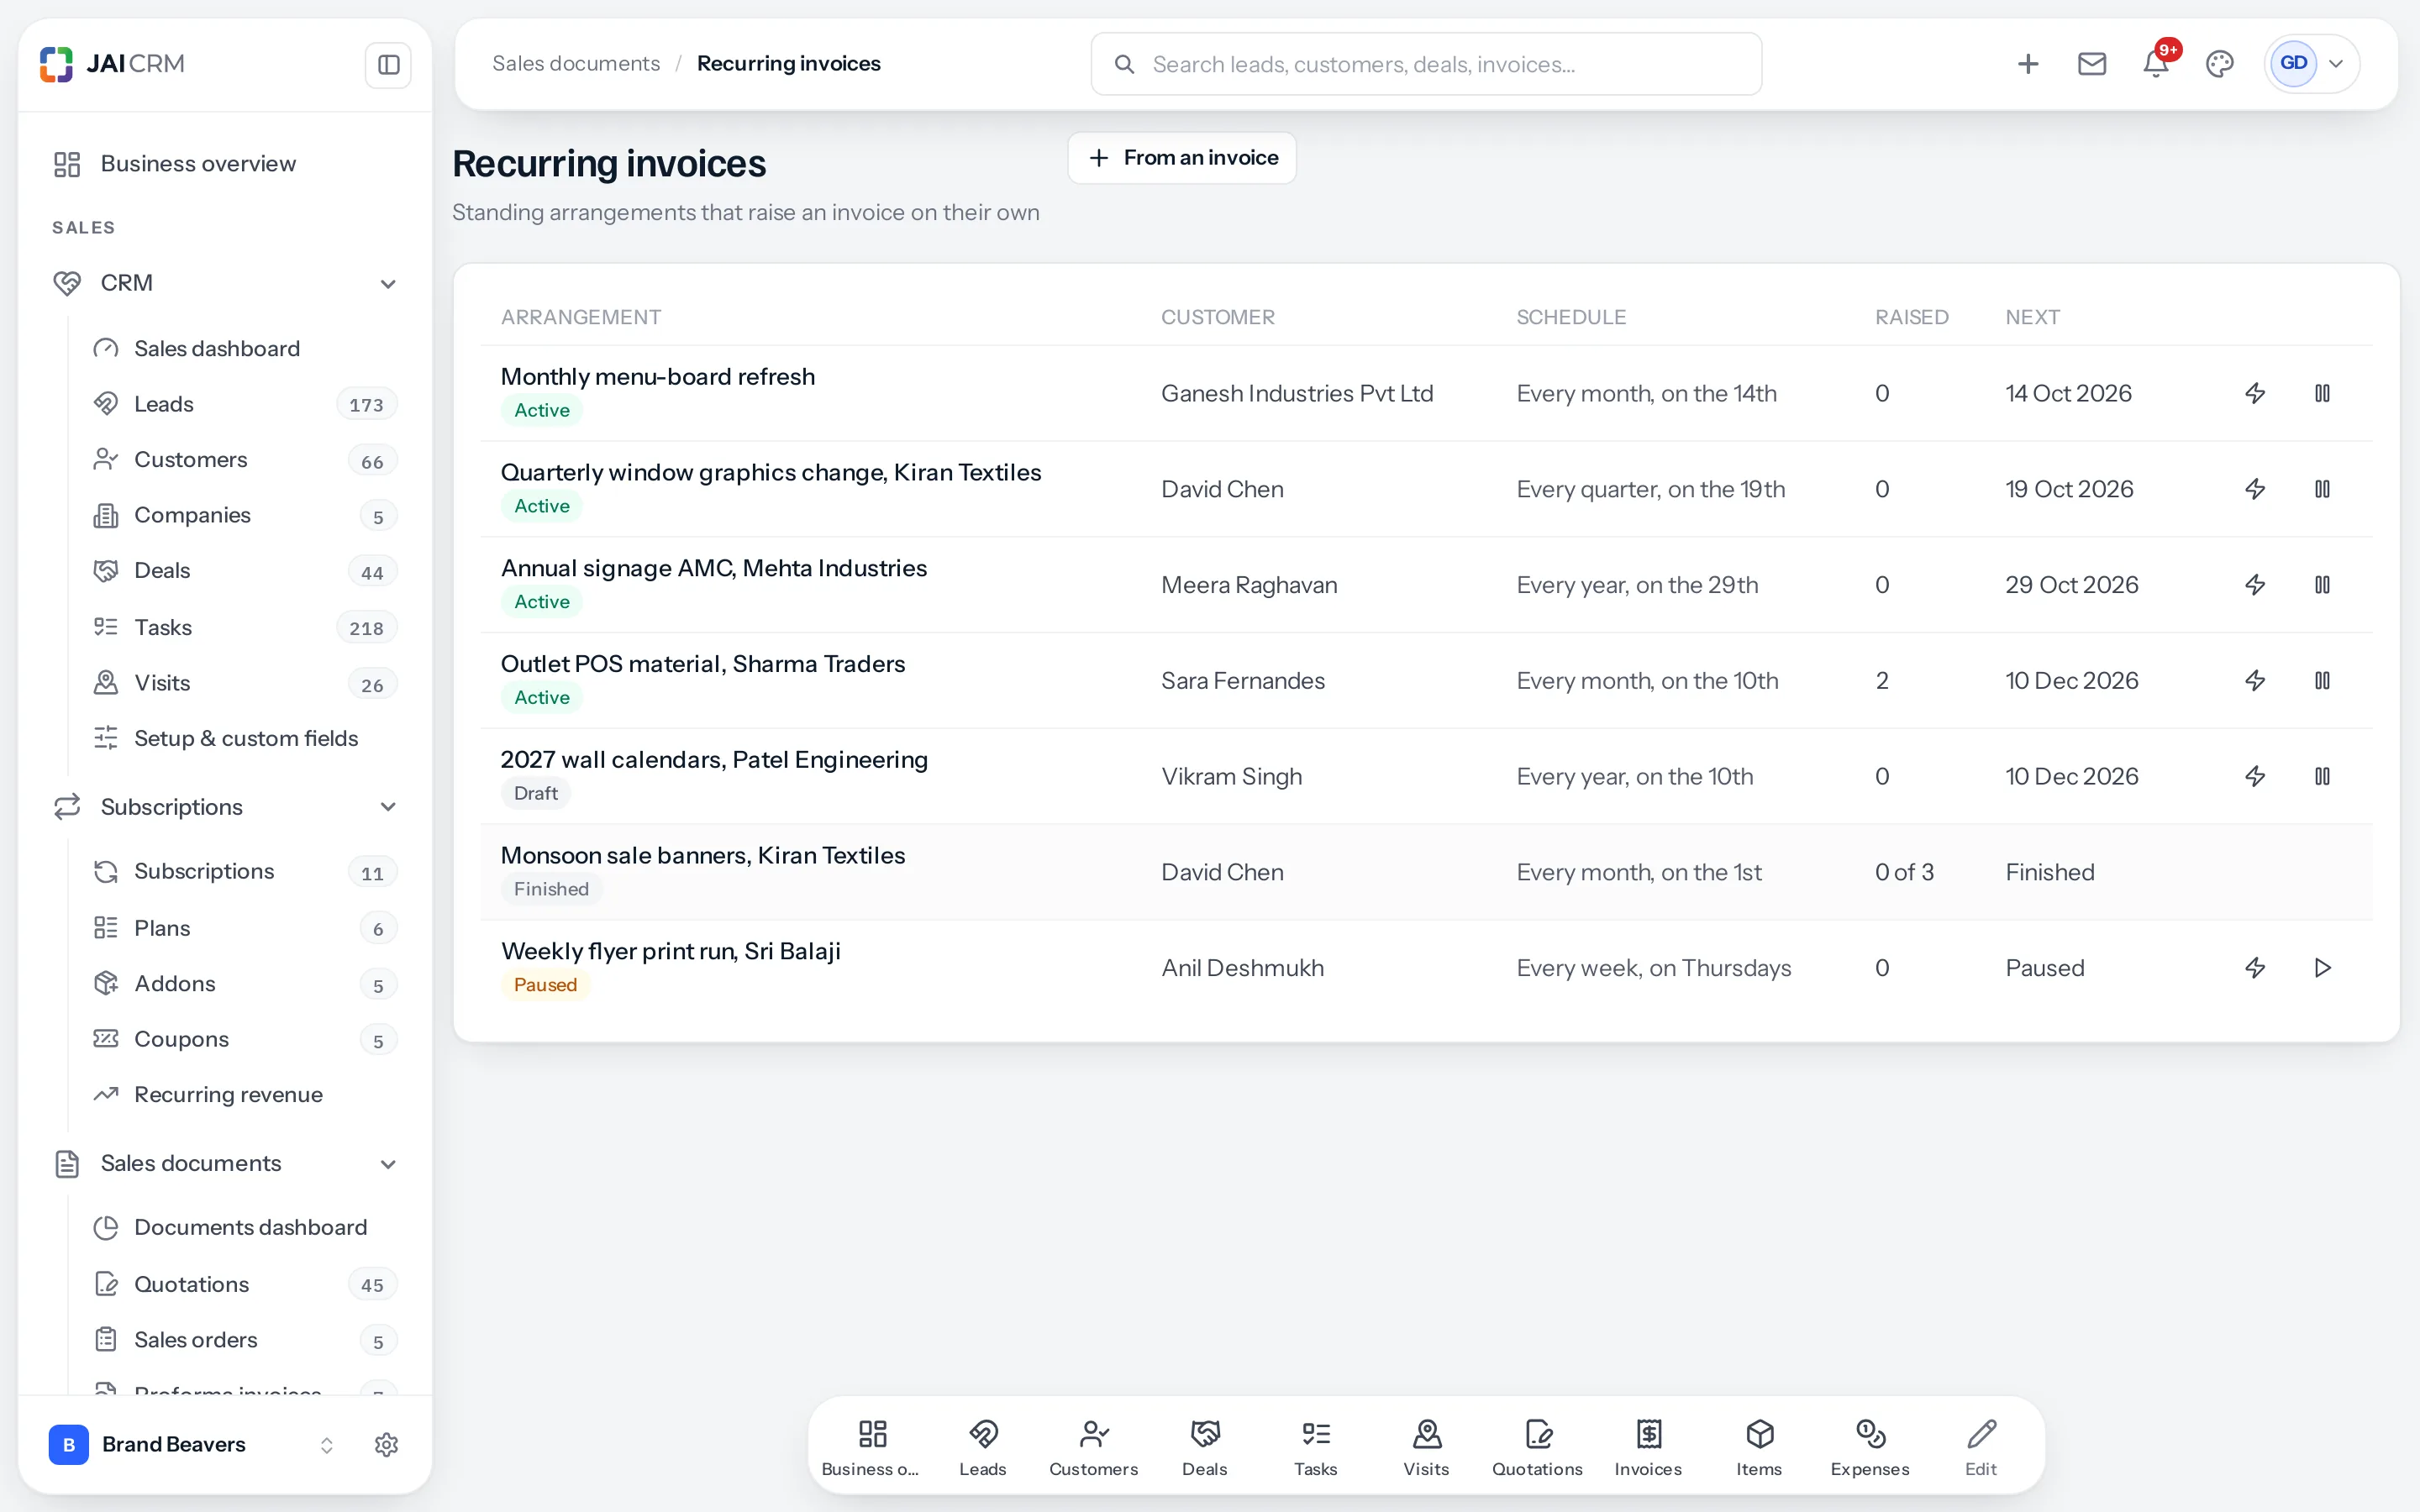Open the mail inbox icon
This screenshot has height=1512, width=2420.
point(2092,64)
